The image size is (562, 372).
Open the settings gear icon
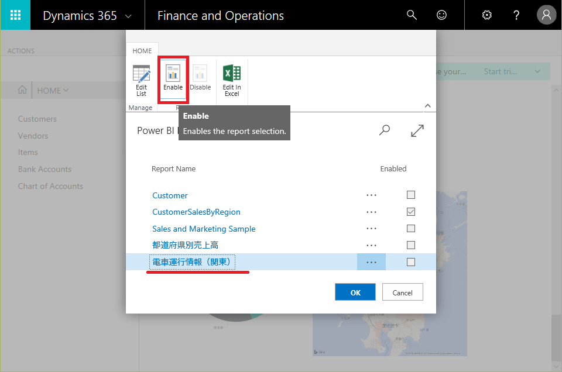[486, 15]
